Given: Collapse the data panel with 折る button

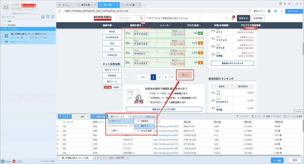Looking at the screenshot, I should pyautogui.click(x=298, y=112).
